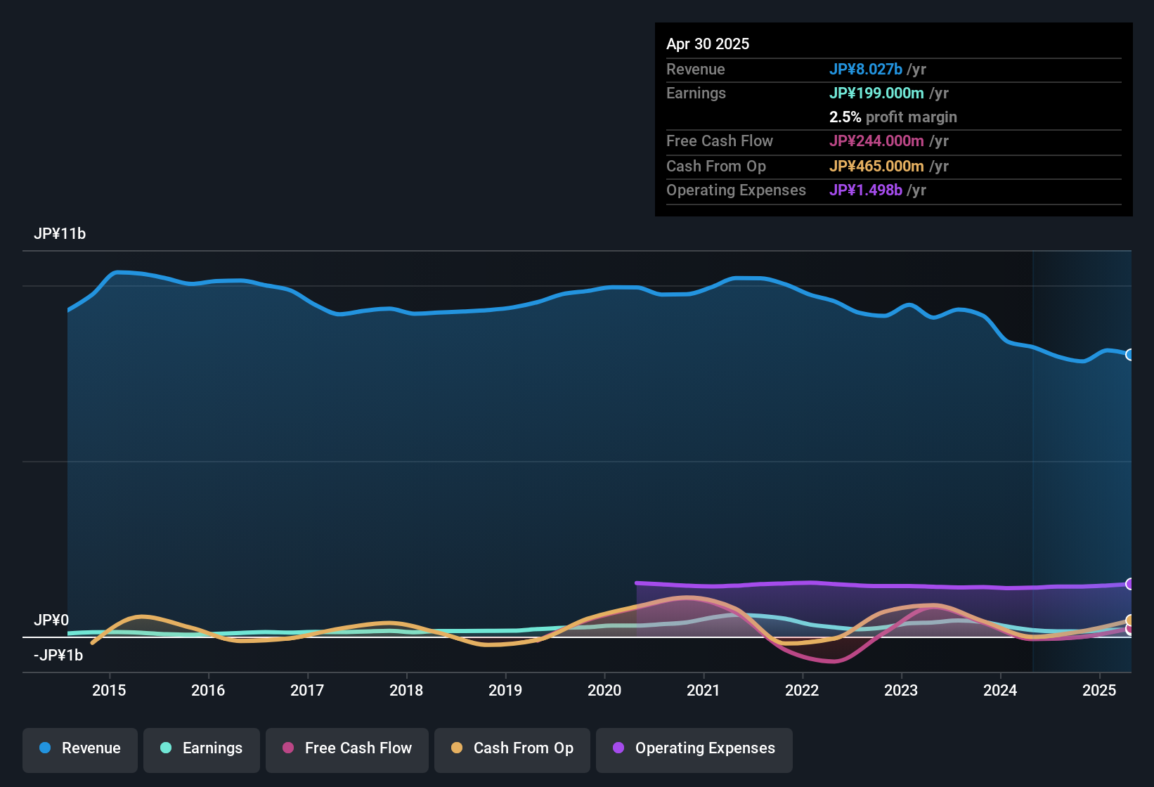Click the Cash From Op tooltip label
The image size is (1154, 787).
(716, 166)
